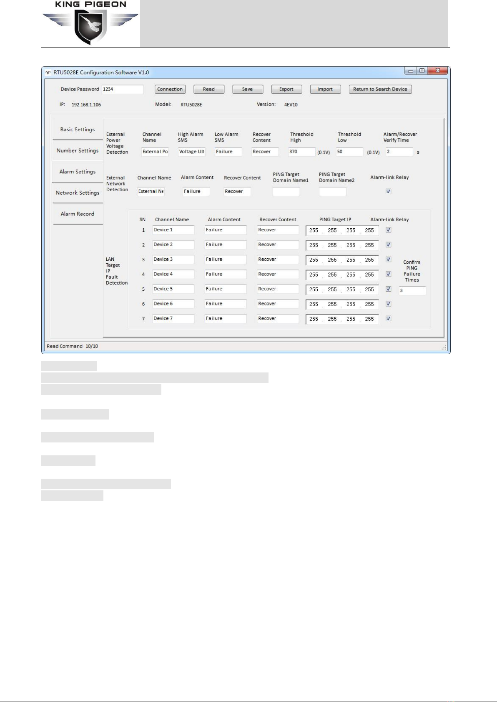Select the Alarm Record tab
The height and width of the screenshot is (702, 497).
tap(78, 214)
